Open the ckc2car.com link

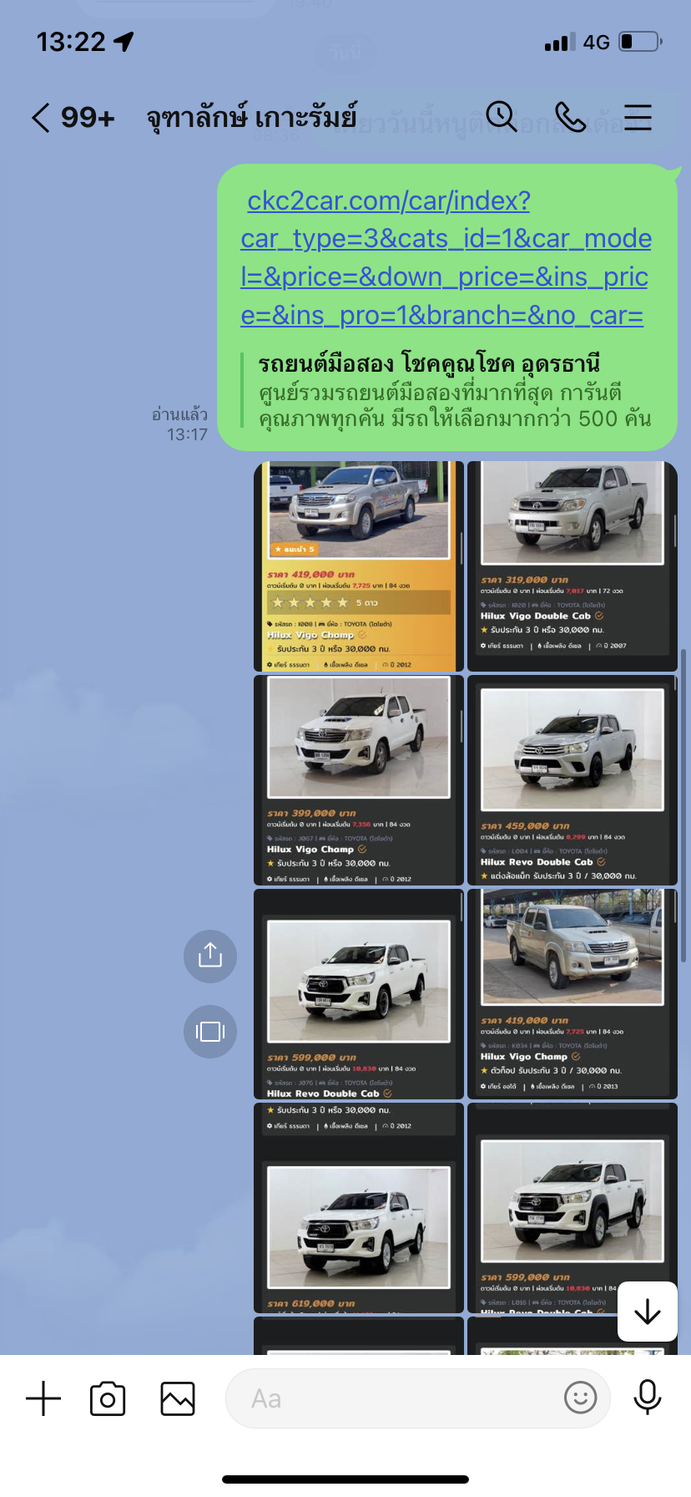click(x=446, y=258)
